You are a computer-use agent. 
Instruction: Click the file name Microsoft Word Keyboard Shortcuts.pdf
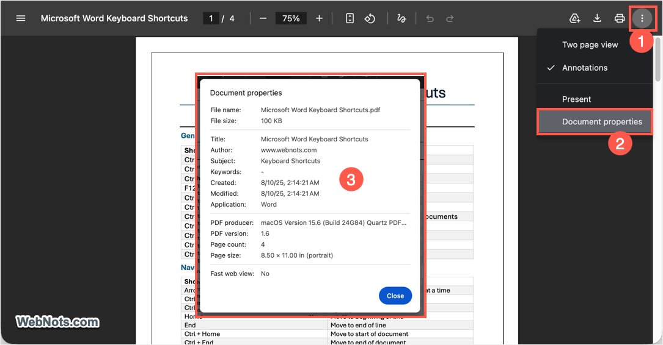(320, 110)
